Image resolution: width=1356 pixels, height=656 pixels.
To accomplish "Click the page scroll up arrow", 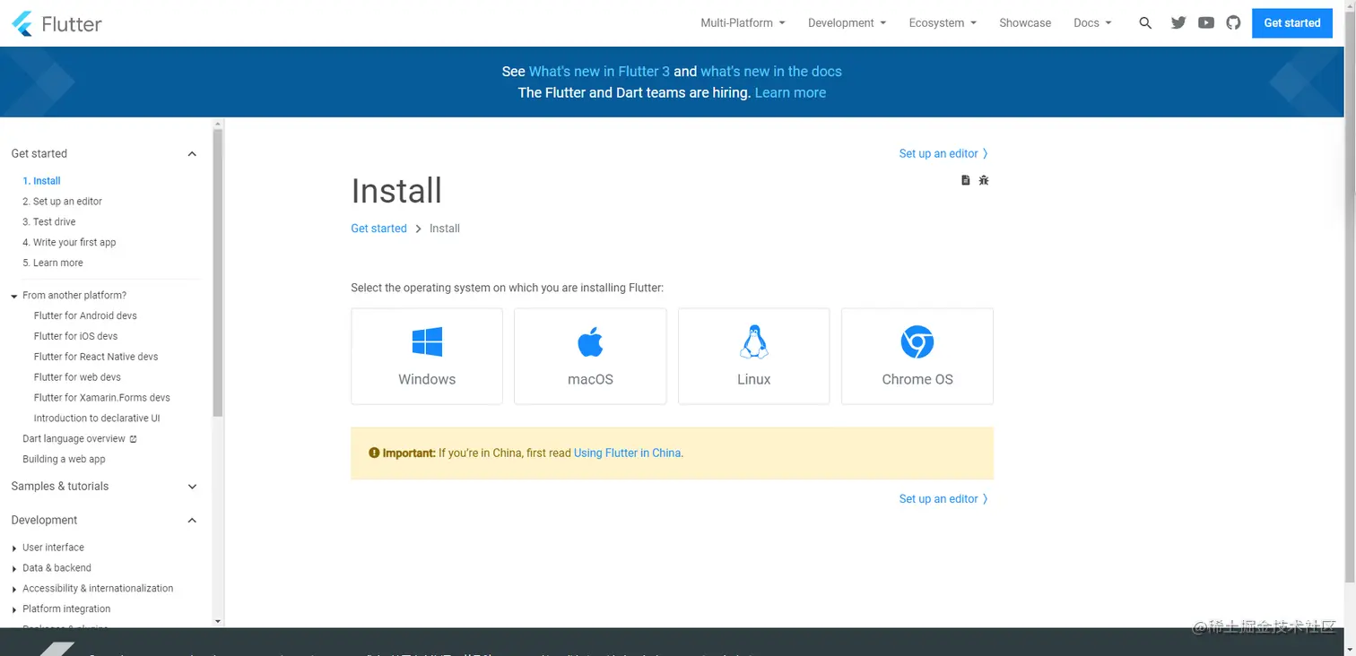I will tap(1350, 4).
